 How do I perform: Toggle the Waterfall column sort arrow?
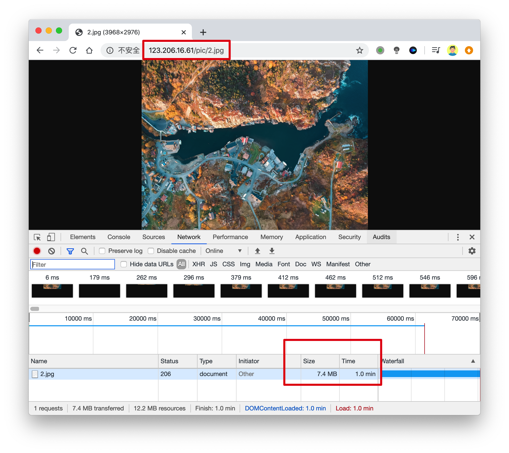coord(473,361)
